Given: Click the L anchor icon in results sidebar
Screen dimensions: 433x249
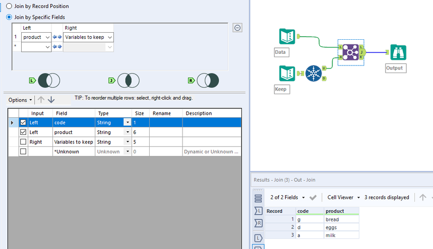Looking at the screenshot, I should click(258, 238).
